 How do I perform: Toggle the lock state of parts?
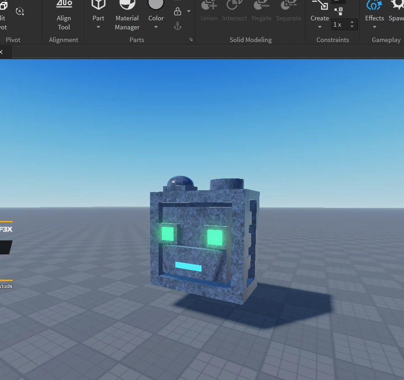click(x=178, y=11)
